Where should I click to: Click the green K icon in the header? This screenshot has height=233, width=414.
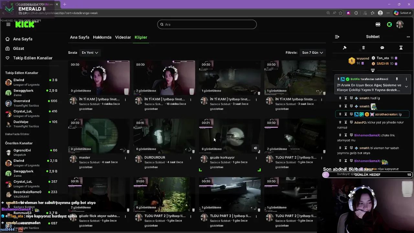(x=389, y=24)
